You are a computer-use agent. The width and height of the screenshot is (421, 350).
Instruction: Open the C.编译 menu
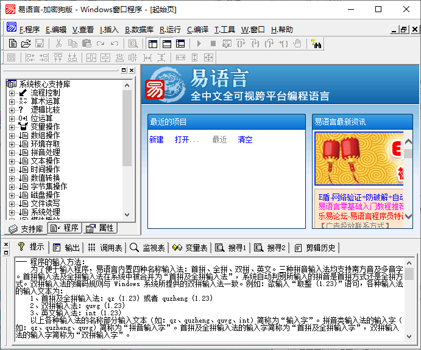(x=197, y=29)
